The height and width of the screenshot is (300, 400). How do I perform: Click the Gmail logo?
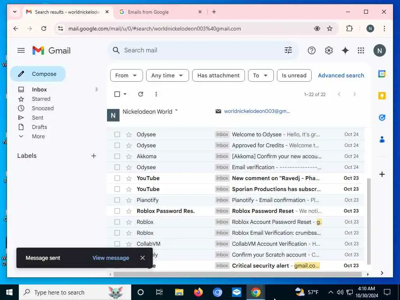pyautogui.click(x=51, y=50)
